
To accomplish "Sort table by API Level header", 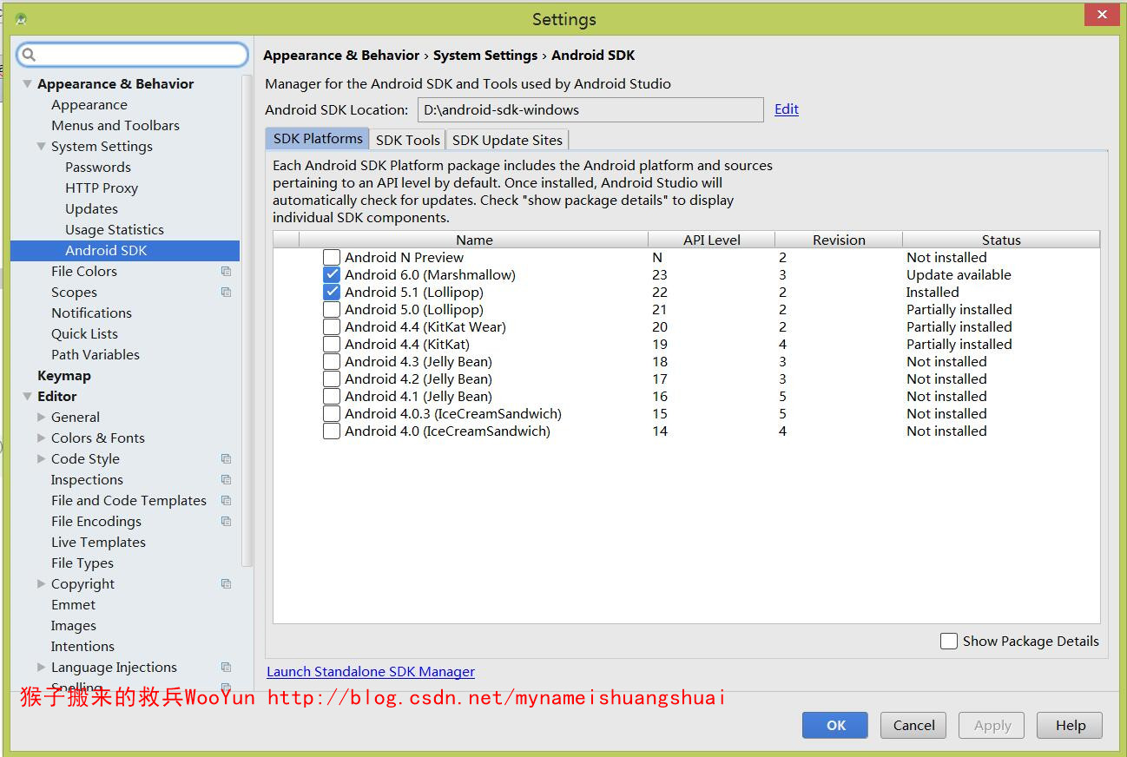I will click(x=712, y=240).
